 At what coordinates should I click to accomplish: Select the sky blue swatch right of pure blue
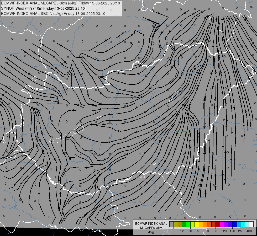click(x=239, y=224)
